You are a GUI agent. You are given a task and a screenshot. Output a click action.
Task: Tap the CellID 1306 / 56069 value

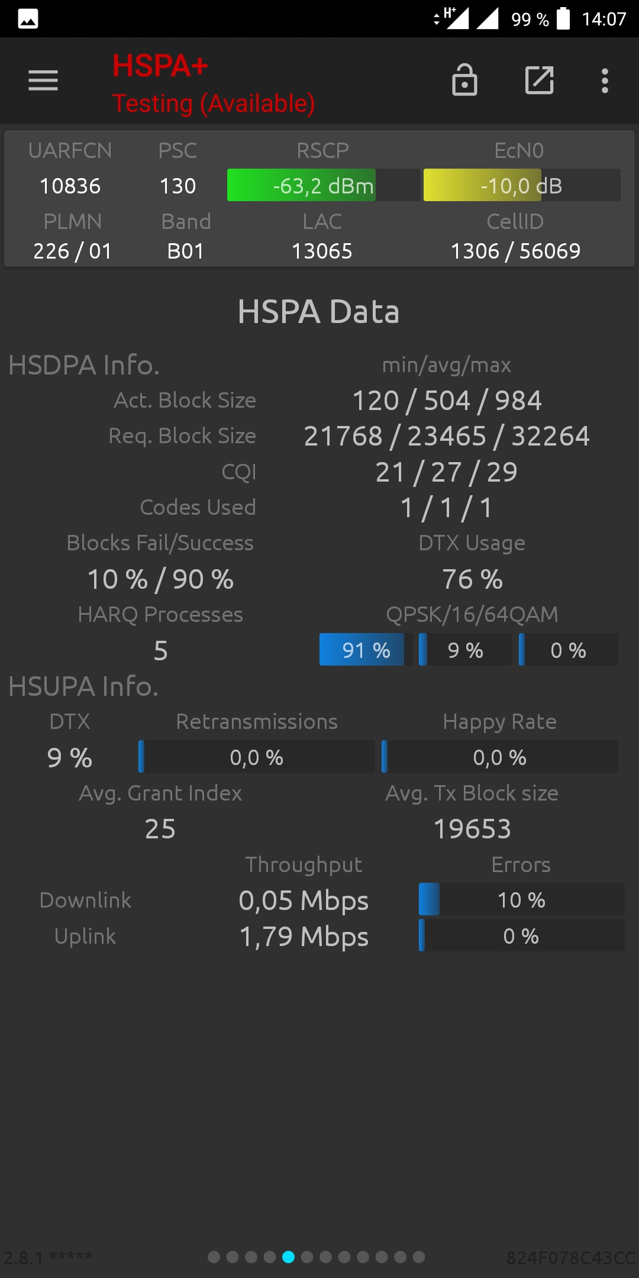(516, 251)
